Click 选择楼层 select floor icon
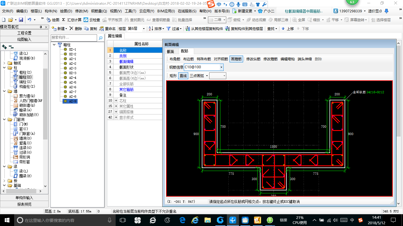Viewport: 403px width, 226px height. click(x=381, y=20)
